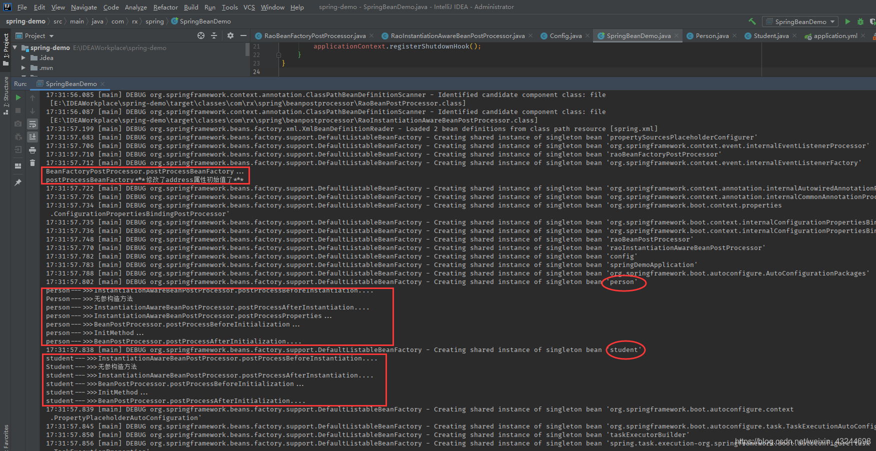Click 'java' in the breadcrumb bar
876x451 pixels.
(97, 21)
